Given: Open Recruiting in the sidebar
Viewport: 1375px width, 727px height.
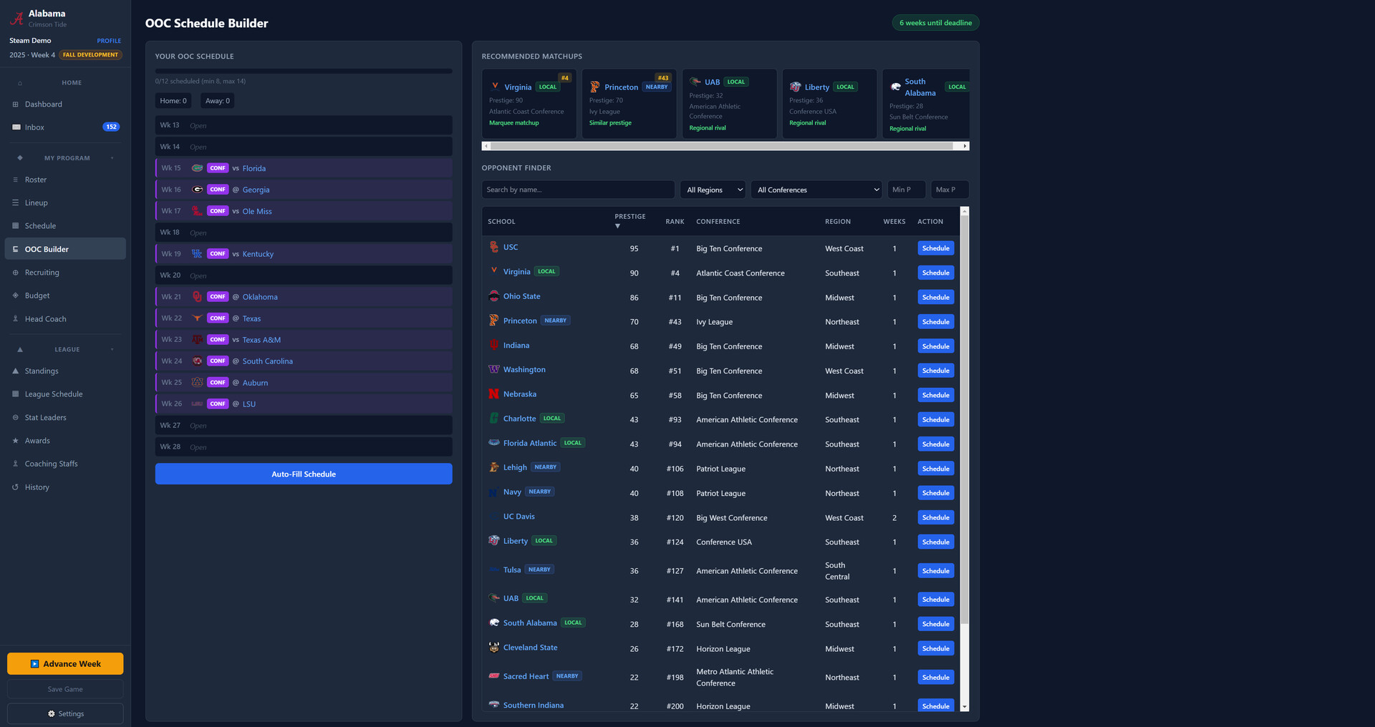Looking at the screenshot, I should (x=42, y=273).
